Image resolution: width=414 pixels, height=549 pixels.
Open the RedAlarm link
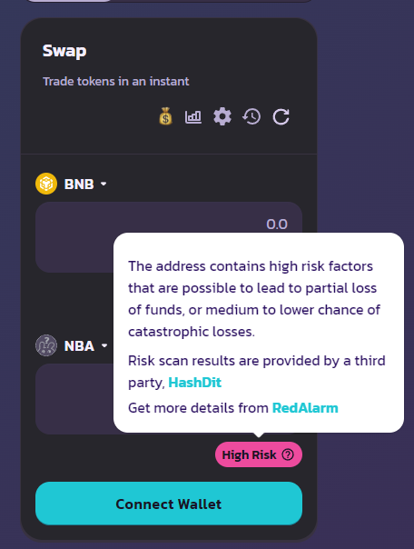click(305, 408)
